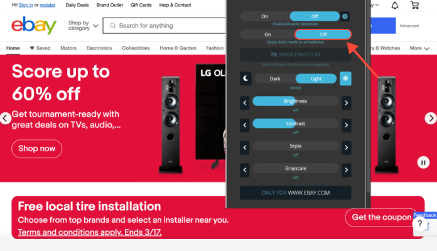Click the Shop now button
The image size is (437, 251).
click(x=37, y=149)
